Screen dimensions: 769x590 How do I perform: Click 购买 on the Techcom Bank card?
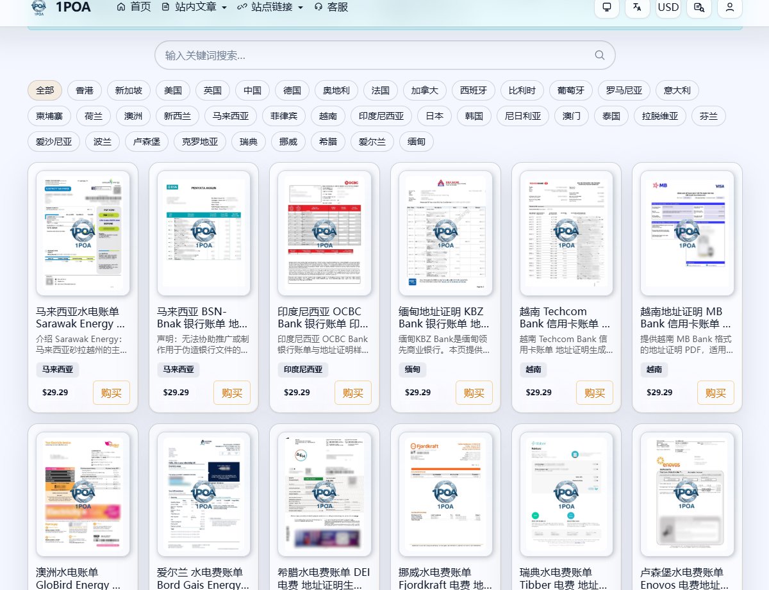coord(595,393)
